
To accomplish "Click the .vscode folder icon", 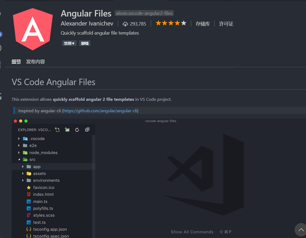I will point(25,139).
